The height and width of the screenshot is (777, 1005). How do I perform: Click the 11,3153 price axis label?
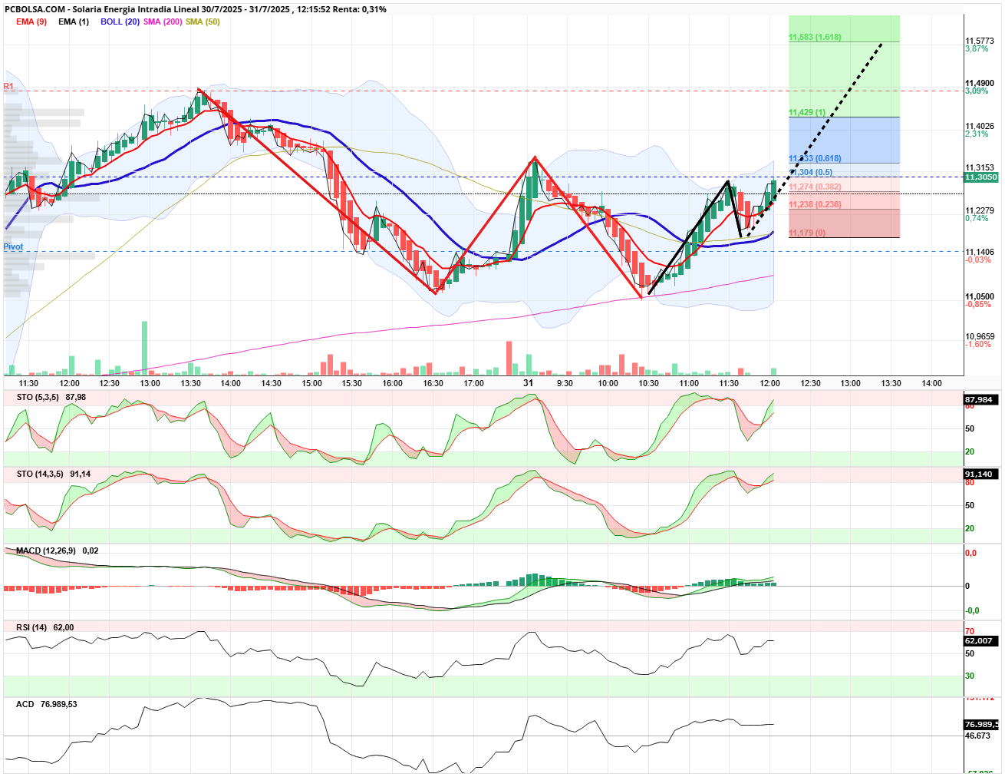click(x=980, y=167)
